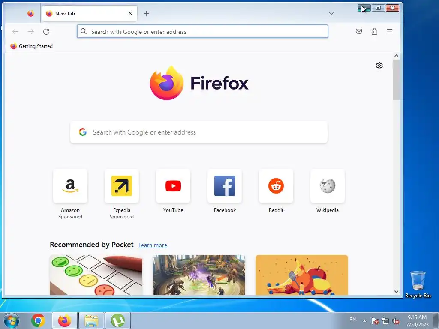Show hidden system tray icons
The width and height of the screenshot is (439, 329).
364,321
